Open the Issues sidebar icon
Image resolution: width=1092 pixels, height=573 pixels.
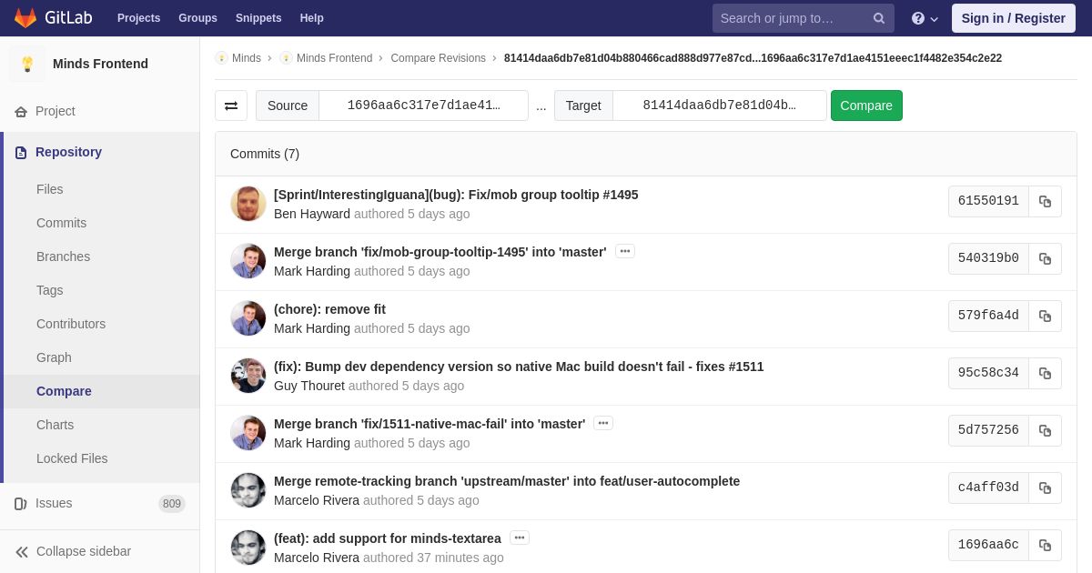coord(21,503)
